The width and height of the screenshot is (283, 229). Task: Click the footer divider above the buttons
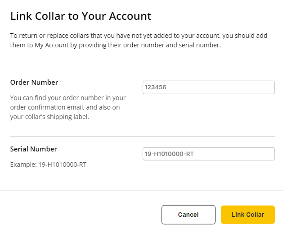[x=141, y=191]
